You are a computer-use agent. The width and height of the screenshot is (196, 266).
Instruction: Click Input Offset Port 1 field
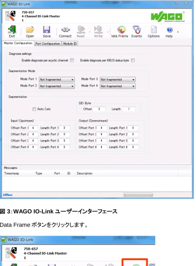pyautogui.click(x=33, y=128)
